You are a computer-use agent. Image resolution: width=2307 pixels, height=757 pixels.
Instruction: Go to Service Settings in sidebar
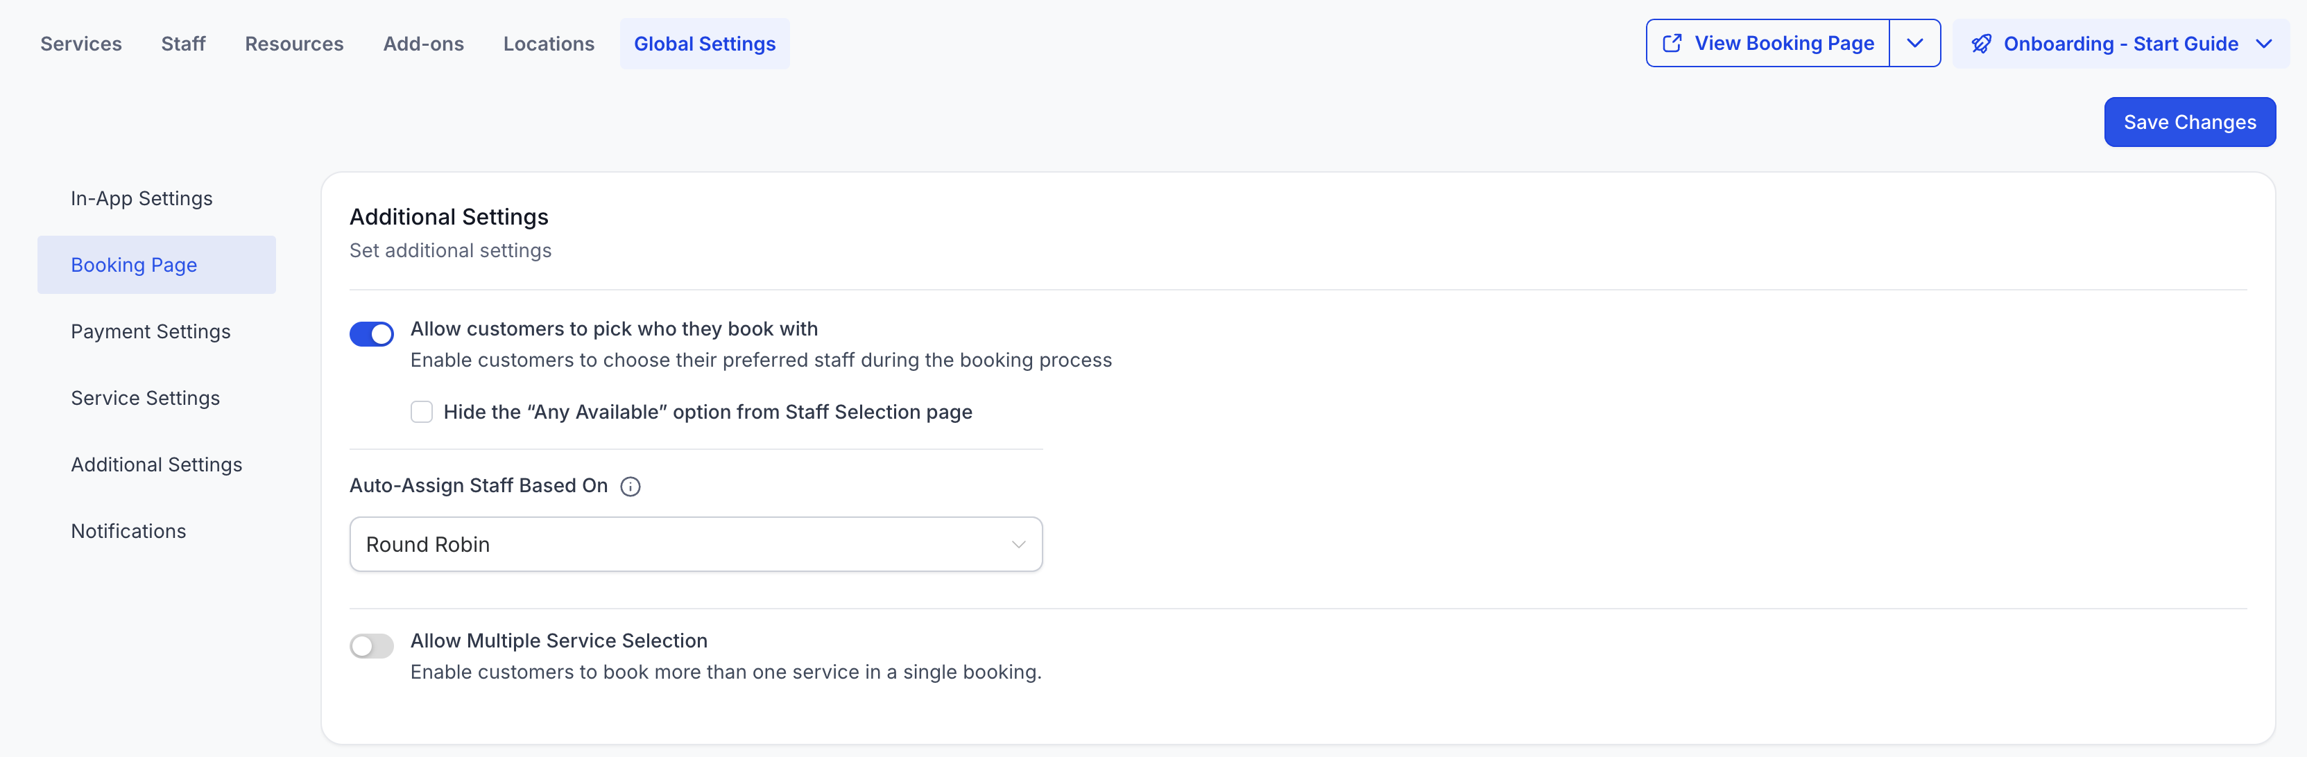click(x=145, y=398)
